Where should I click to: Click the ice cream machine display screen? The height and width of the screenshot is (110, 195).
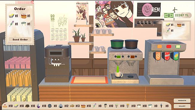click(x=56, y=53)
